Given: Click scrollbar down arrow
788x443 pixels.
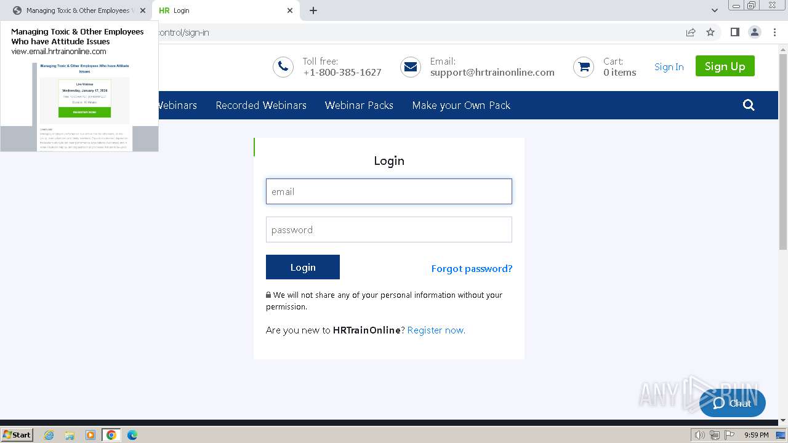Looking at the screenshot, I should pyautogui.click(x=782, y=421).
